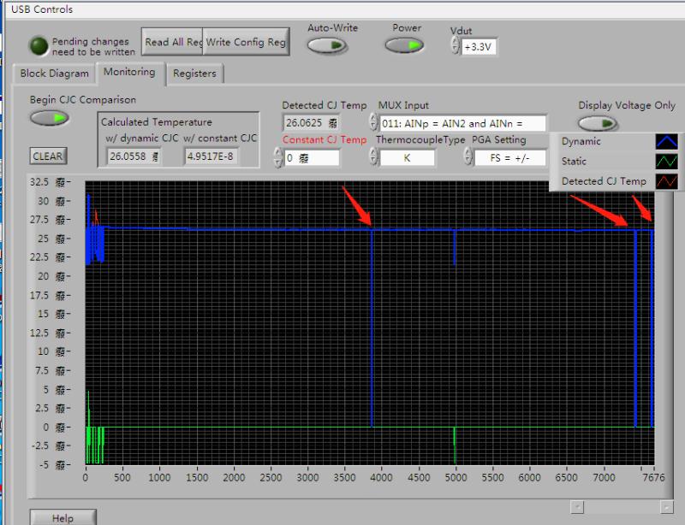Click the Static legend label

pos(574,161)
